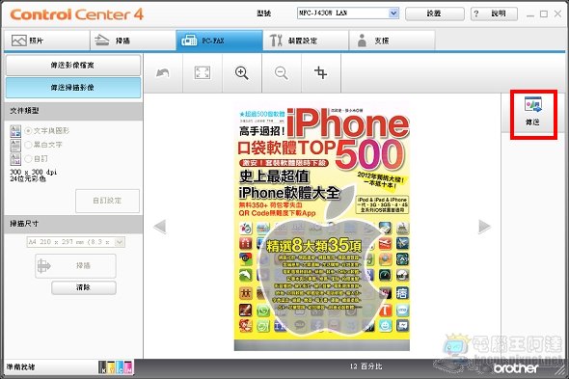
Task: Select the crop tool icon
Action: pyautogui.click(x=321, y=73)
